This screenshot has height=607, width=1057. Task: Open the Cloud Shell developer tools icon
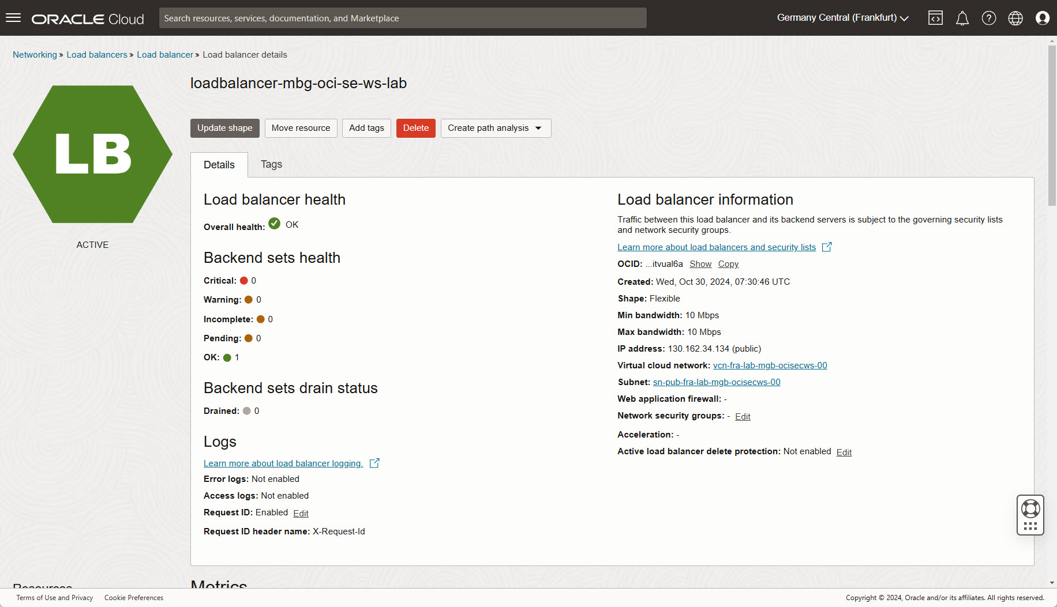pos(935,18)
